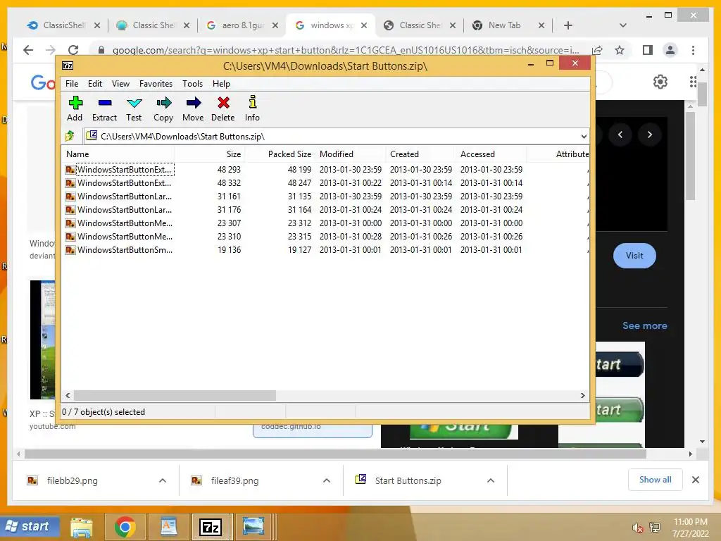Open Chrome from the taskbar
This screenshot has height=541, width=721.
(125, 527)
